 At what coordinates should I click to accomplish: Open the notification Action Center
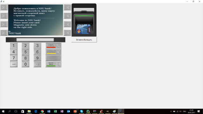(199, 111)
